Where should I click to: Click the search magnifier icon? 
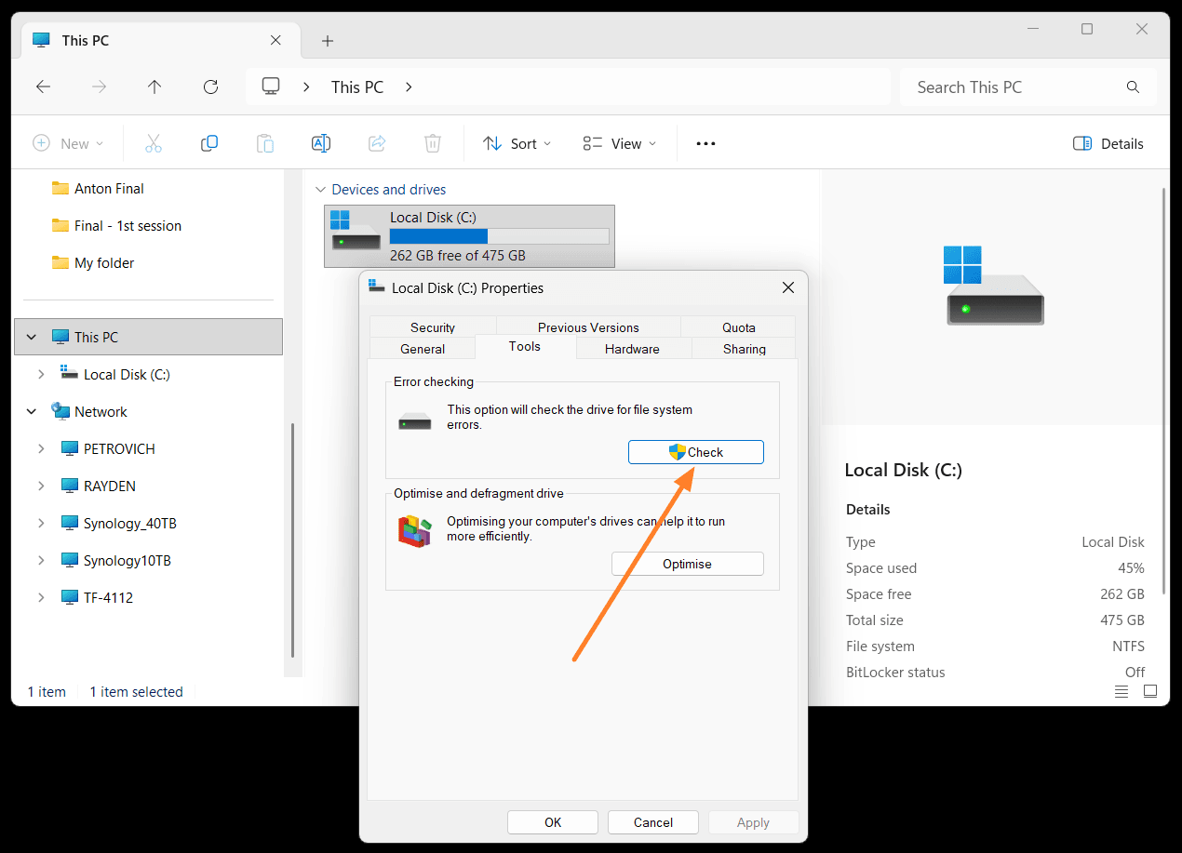coord(1133,87)
